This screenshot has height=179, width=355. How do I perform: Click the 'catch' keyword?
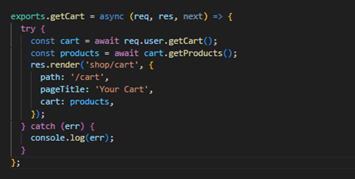(x=43, y=126)
